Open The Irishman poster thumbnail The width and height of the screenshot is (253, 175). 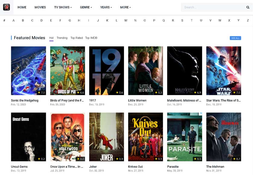(x=224, y=137)
